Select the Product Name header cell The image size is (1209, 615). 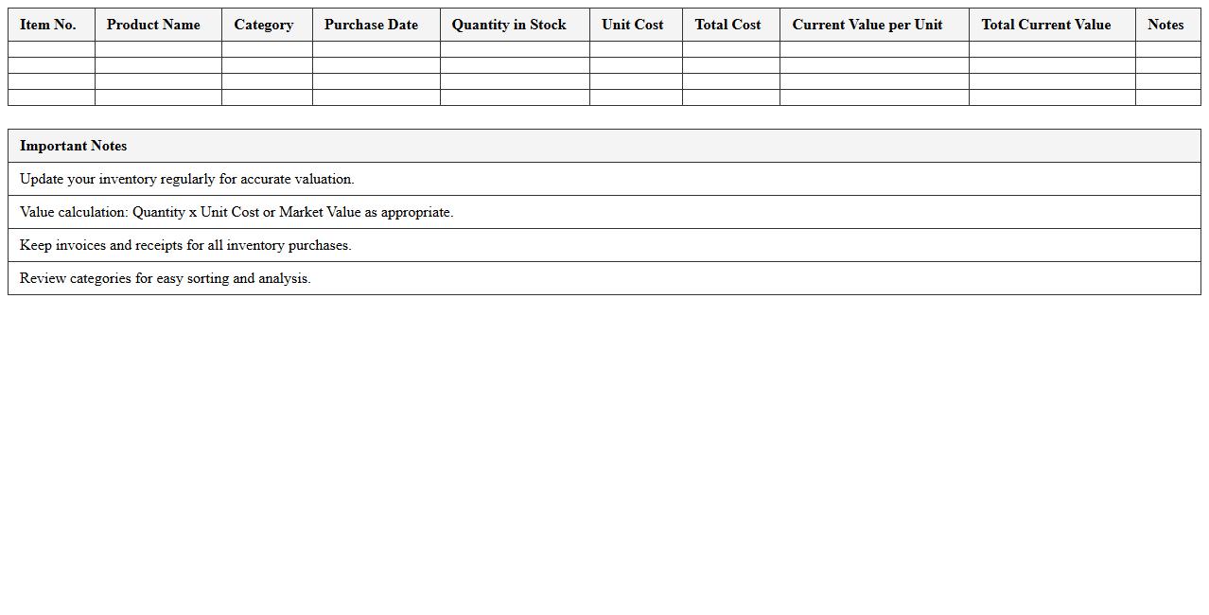pos(153,25)
